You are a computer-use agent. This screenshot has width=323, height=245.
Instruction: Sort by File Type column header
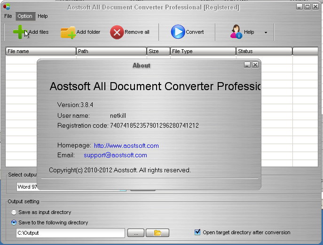pyautogui.click(x=203, y=51)
